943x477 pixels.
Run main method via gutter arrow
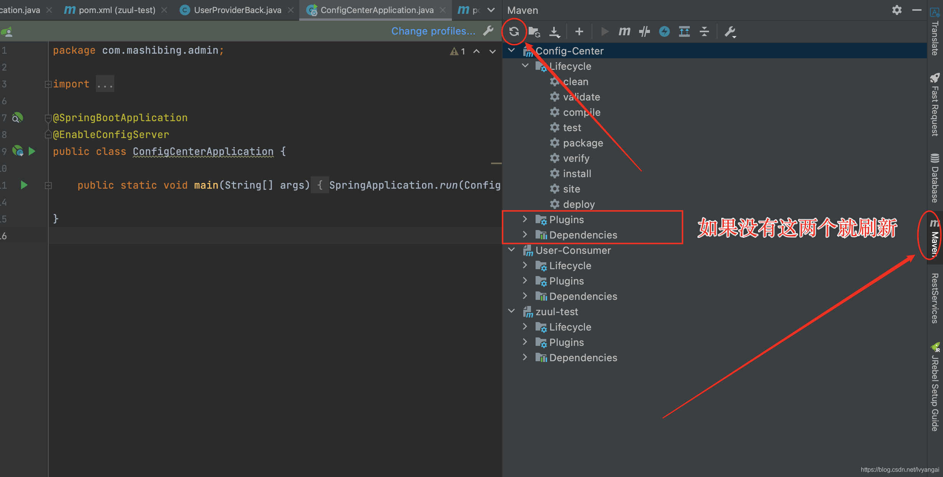click(x=24, y=185)
